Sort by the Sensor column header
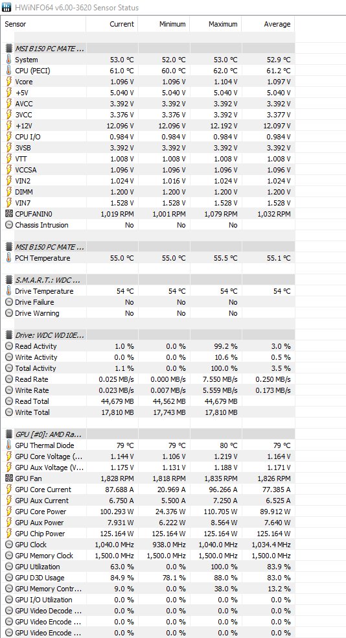This screenshot has height=638, width=346. [x=43, y=24]
